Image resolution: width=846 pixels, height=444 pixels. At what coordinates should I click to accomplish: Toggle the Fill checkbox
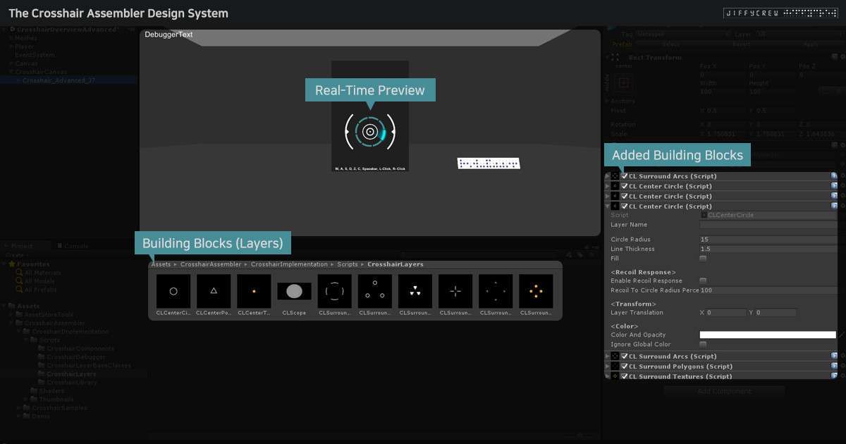[703, 259]
